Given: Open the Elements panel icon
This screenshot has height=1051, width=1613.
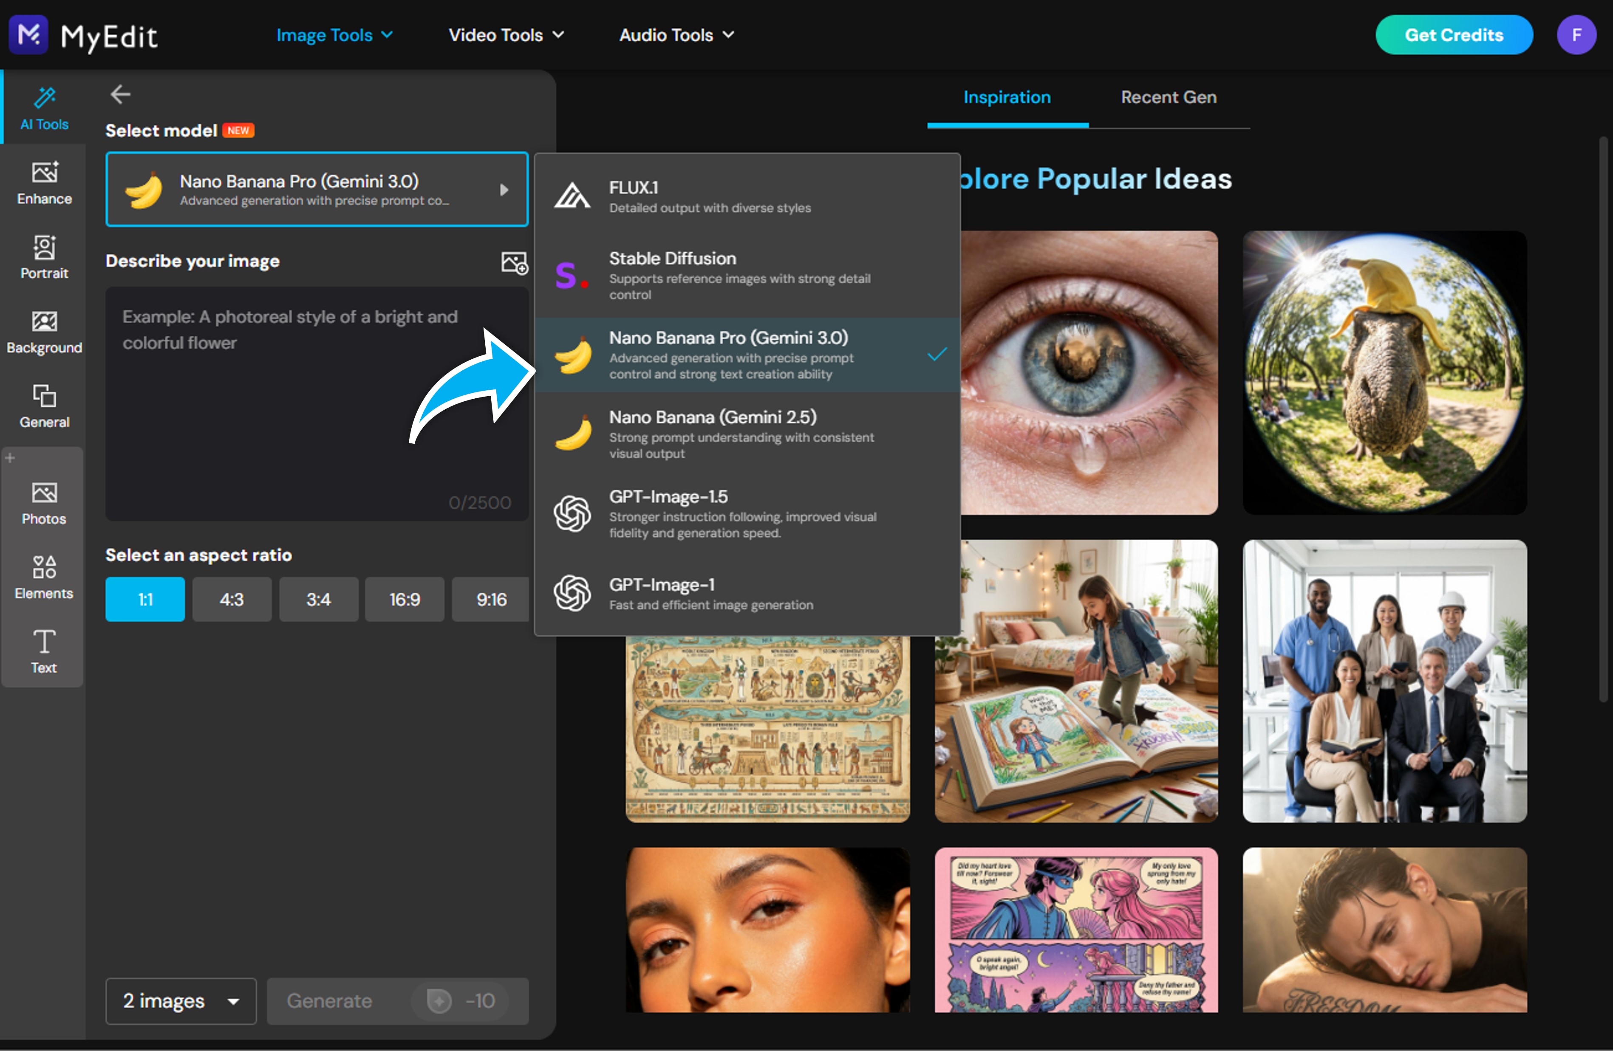Looking at the screenshot, I should (44, 577).
